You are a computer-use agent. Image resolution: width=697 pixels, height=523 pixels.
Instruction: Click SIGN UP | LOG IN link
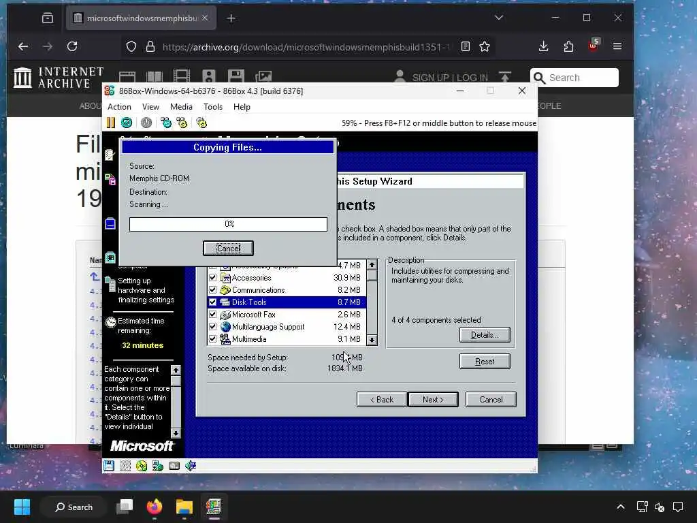click(450, 78)
